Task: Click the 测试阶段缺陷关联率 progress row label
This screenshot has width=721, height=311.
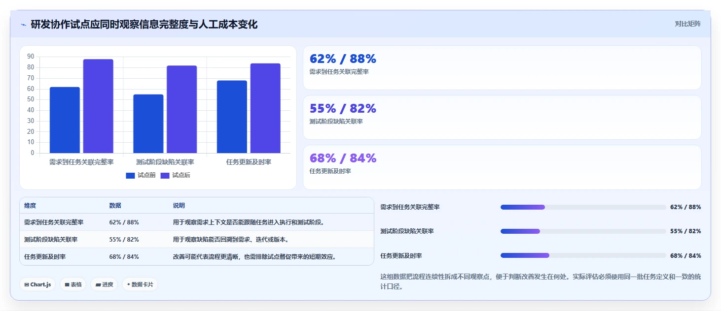Action: (x=407, y=231)
